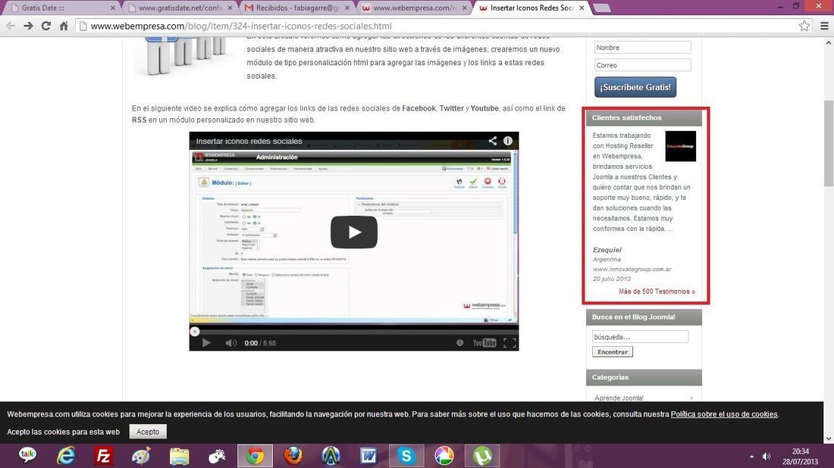Open the browser home page
Image resolution: width=834 pixels, height=468 pixels.
tap(63, 26)
